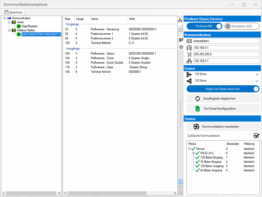Image resolution: width=262 pixels, height=197 pixels.
Task: Open the gear settings sidebar tab
Action: pos(181,47)
